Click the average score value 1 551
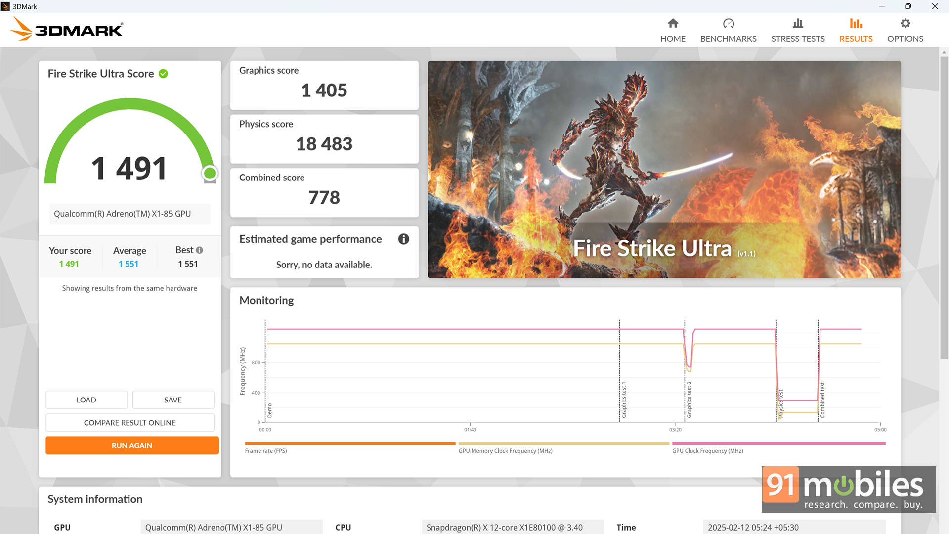 pos(129,264)
